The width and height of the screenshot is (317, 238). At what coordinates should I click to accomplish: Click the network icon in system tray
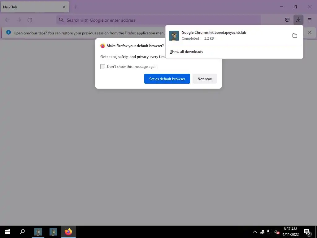point(270,232)
